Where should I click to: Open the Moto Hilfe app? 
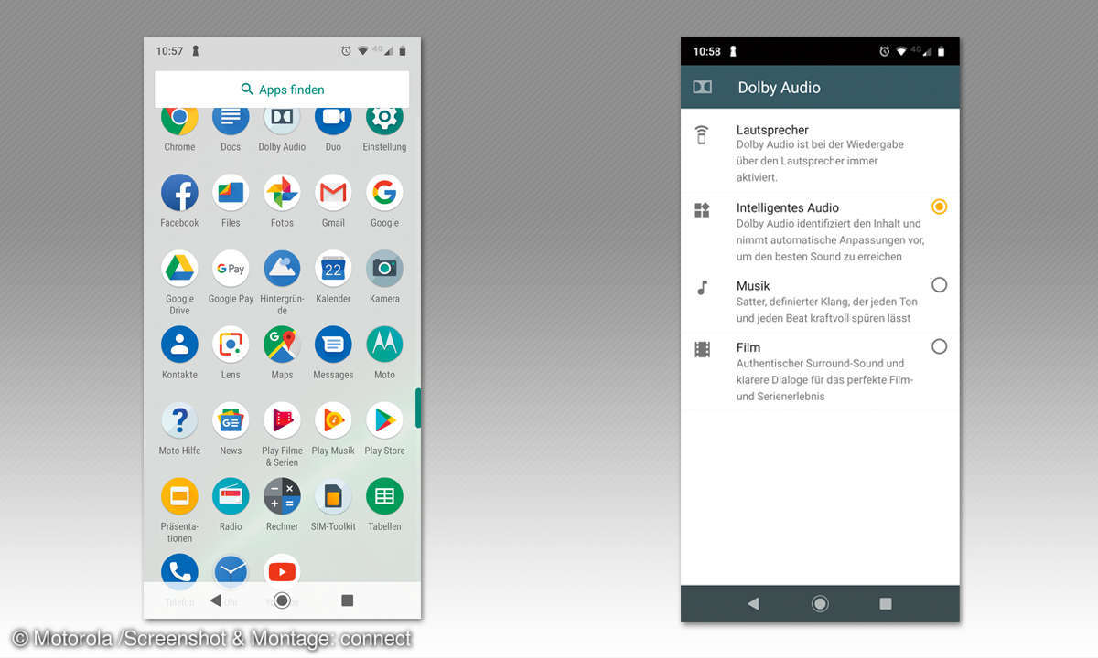179,420
